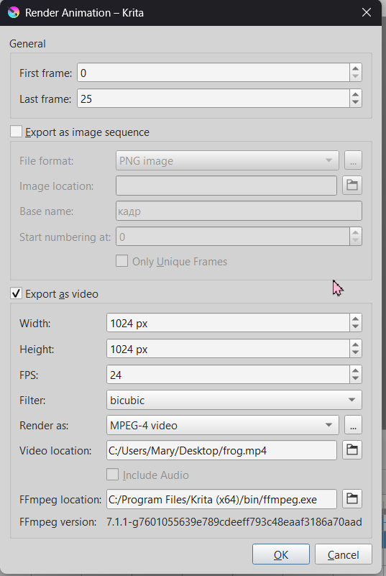Increase FPS value with up arrow
Screen dimensions: 386x576
pos(355,370)
